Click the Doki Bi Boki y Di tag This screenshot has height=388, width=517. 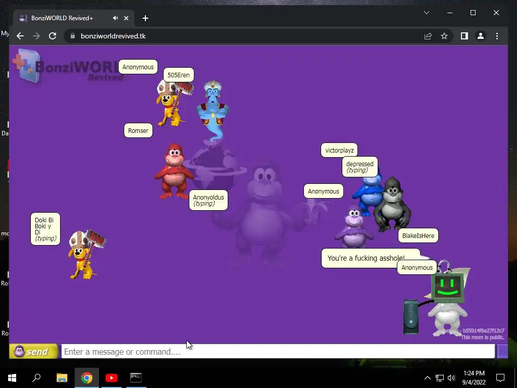pos(45,229)
